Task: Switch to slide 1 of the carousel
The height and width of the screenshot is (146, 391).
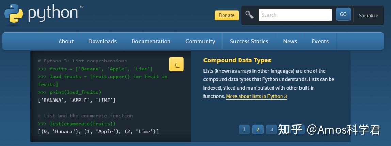Action: tap(244, 129)
